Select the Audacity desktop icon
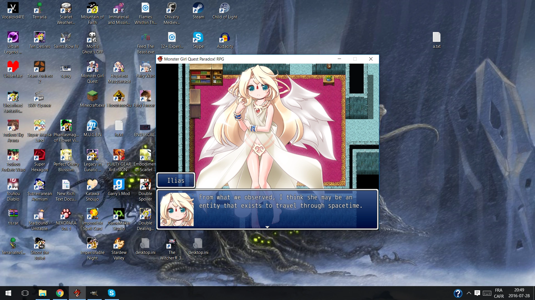535x300 pixels. (x=225, y=38)
